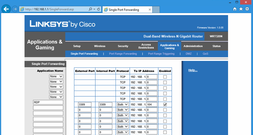This screenshot has width=253, height=135.
Task: Click the IP address field containing 104
Action: 152,105
